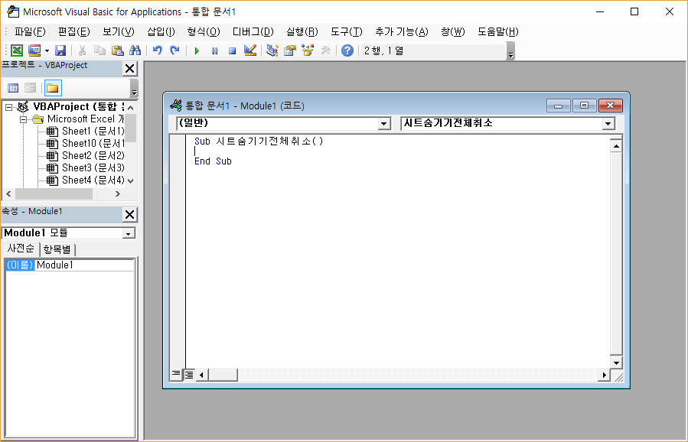Click the View Code icon in the project panel
This screenshot has height=442, width=688.
pos(13,88)
